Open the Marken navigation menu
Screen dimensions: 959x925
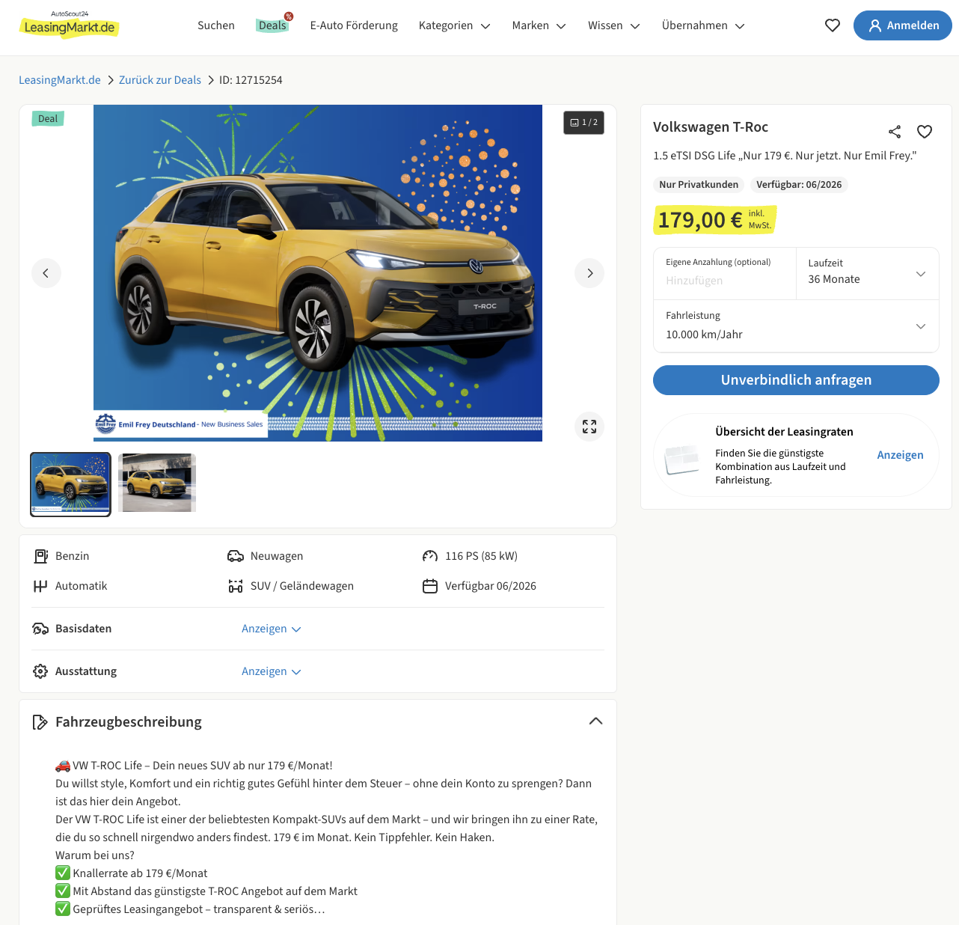pos(539,25)
